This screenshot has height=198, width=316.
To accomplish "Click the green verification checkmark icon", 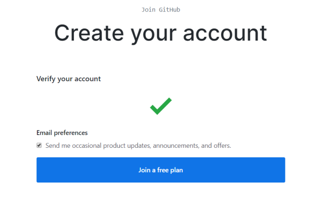I will tap(161, 106).
